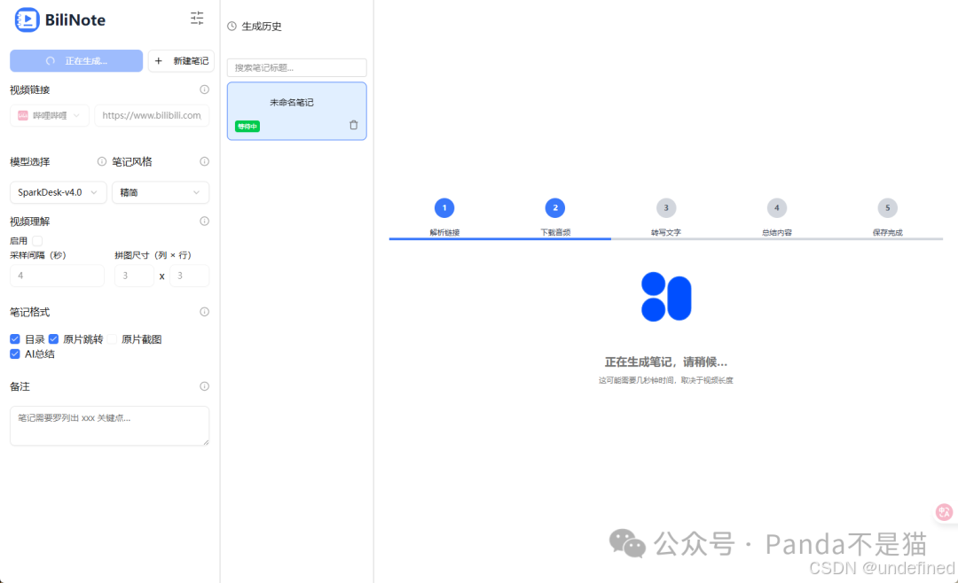
Task: Click step 2 下载音频 marker
Action: [554, 208]
